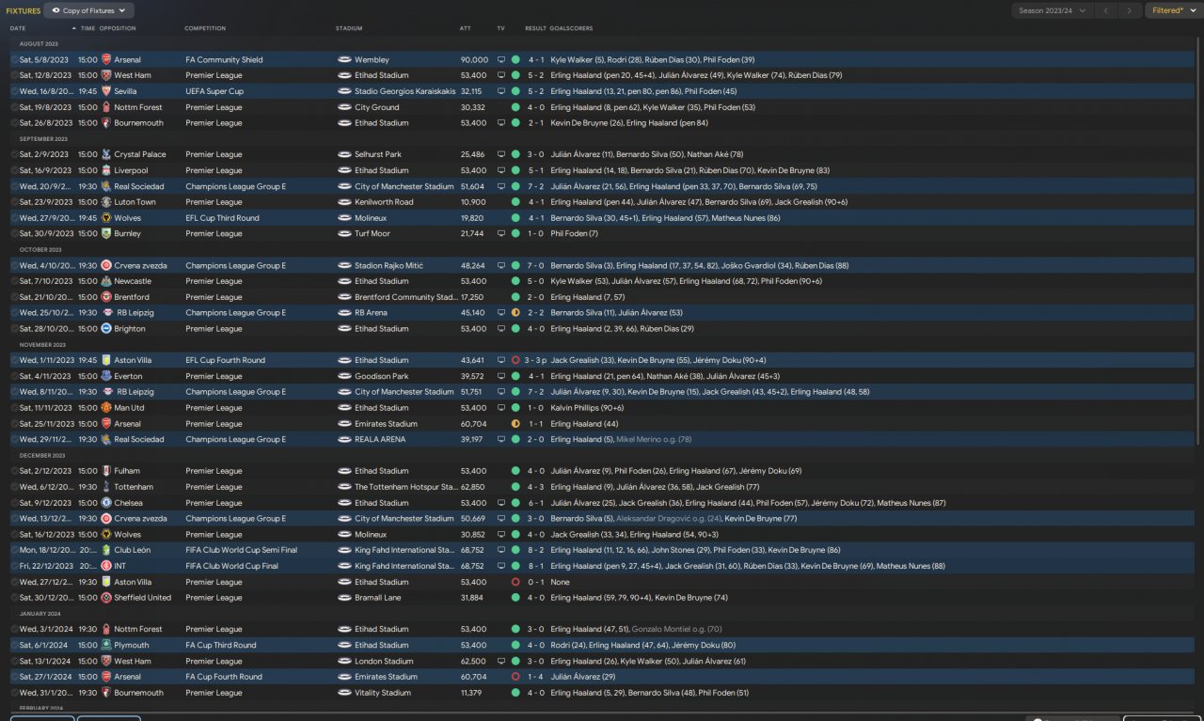The width and height of the screenshot is (1204, 721).
Task: Click the stadium icon beside Goodison Park
Action: (x=344, y=376)
